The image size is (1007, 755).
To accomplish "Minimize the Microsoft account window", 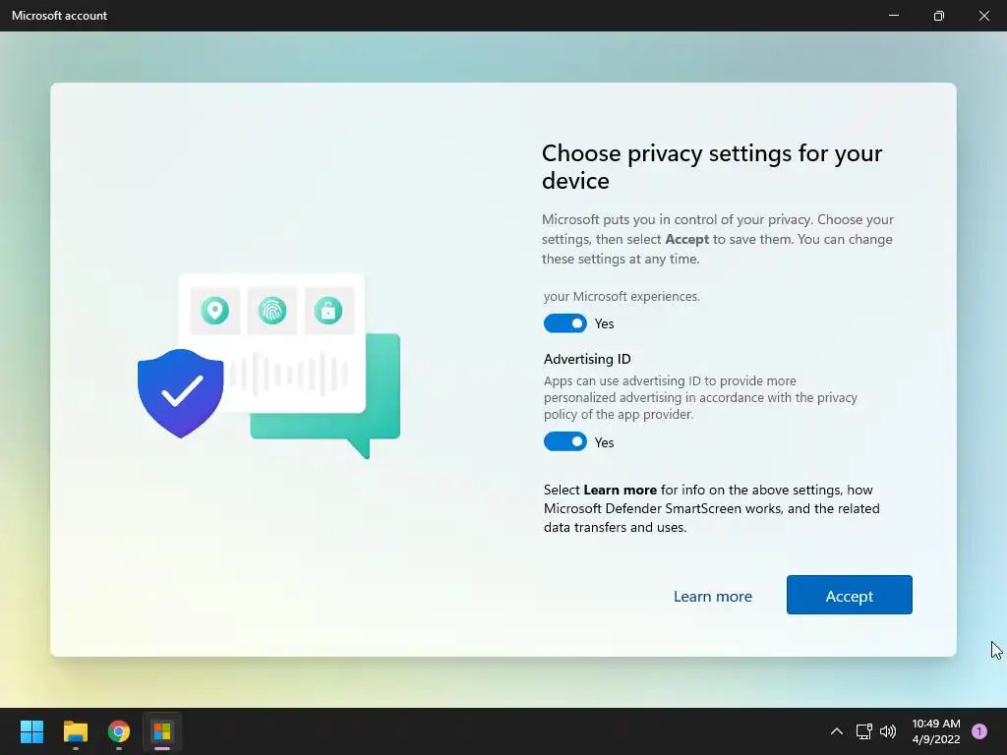I will click(893, 16).
